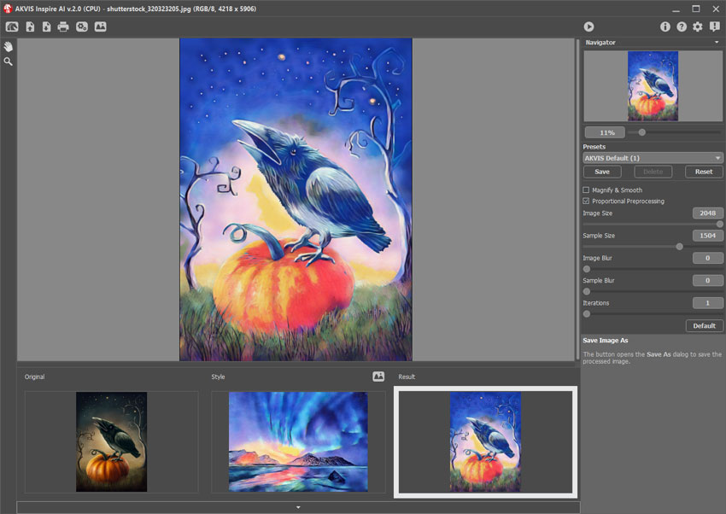This screenshot has width=726, height=514.
Task: Open the Help question mark icon
Action: [x=682, y=26]
